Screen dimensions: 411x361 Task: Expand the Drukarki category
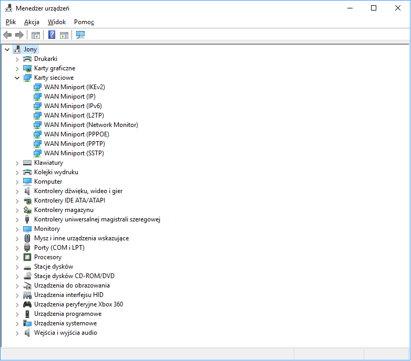(x=17, y=59)
